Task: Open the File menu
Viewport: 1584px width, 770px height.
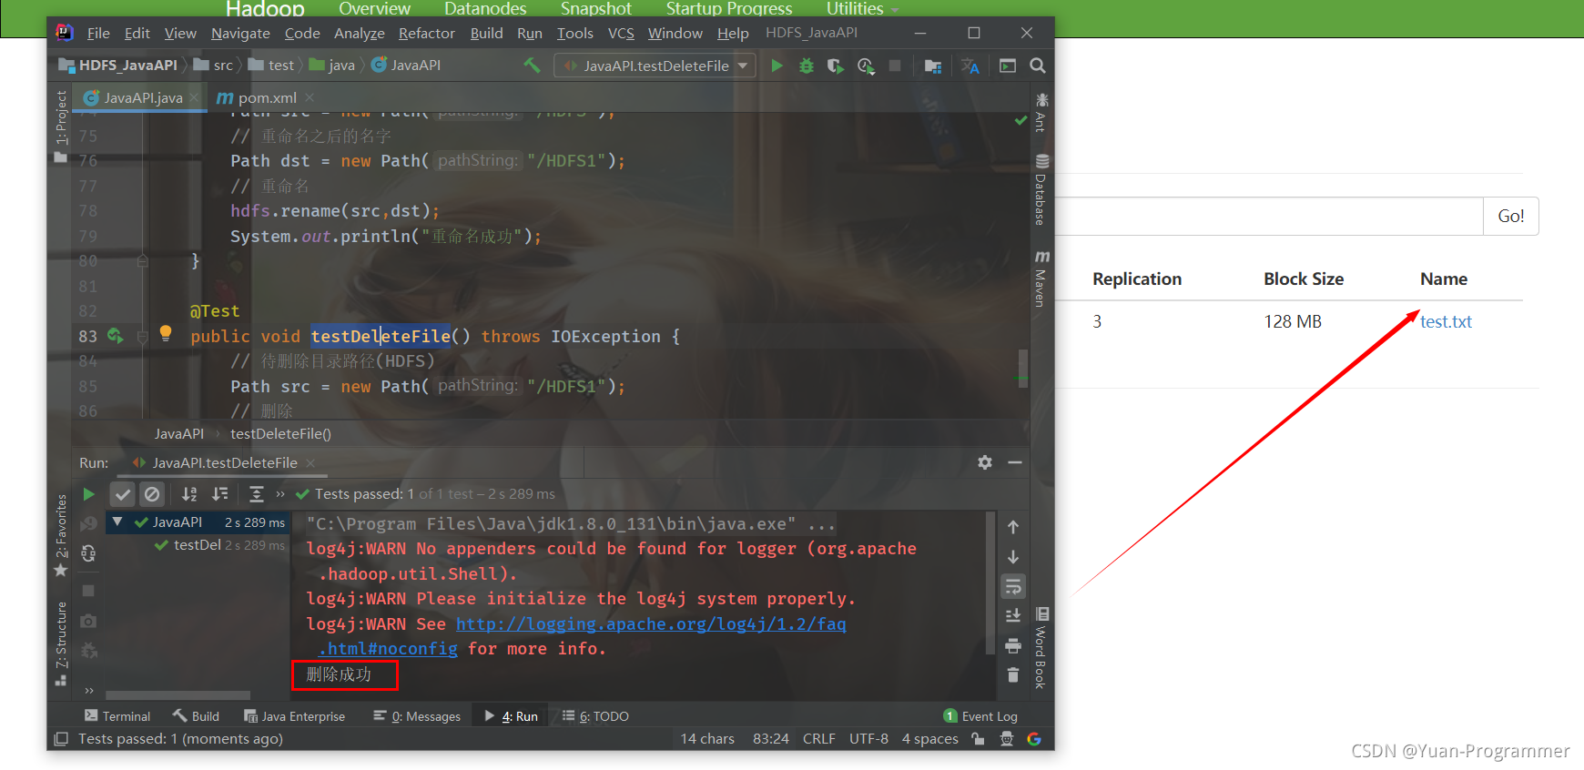Action: tap(98, 34)
